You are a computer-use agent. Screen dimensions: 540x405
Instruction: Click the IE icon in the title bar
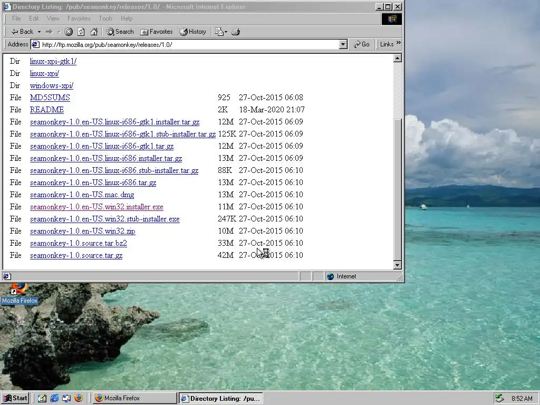coord(6,6)
